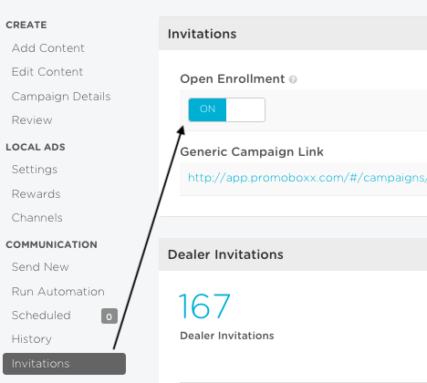The width and height of the screenshot is (427, 383).
Task: Select Rewards under Local Ads
Action: [36, 194]
